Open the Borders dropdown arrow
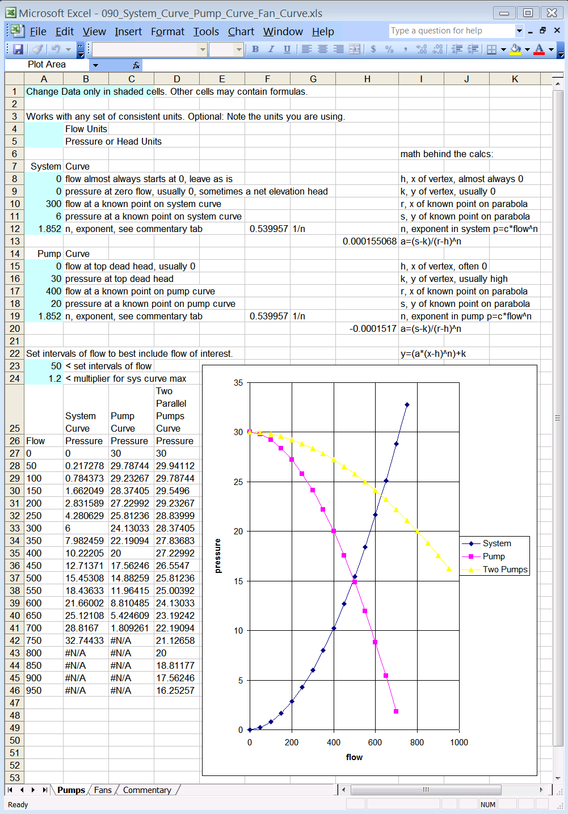This screenshot has height=814, width=568. [503, 49]
